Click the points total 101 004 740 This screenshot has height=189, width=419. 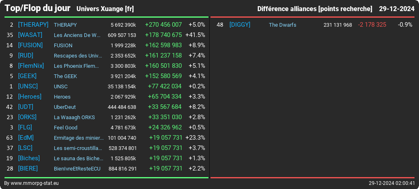(x=122, y=138)
